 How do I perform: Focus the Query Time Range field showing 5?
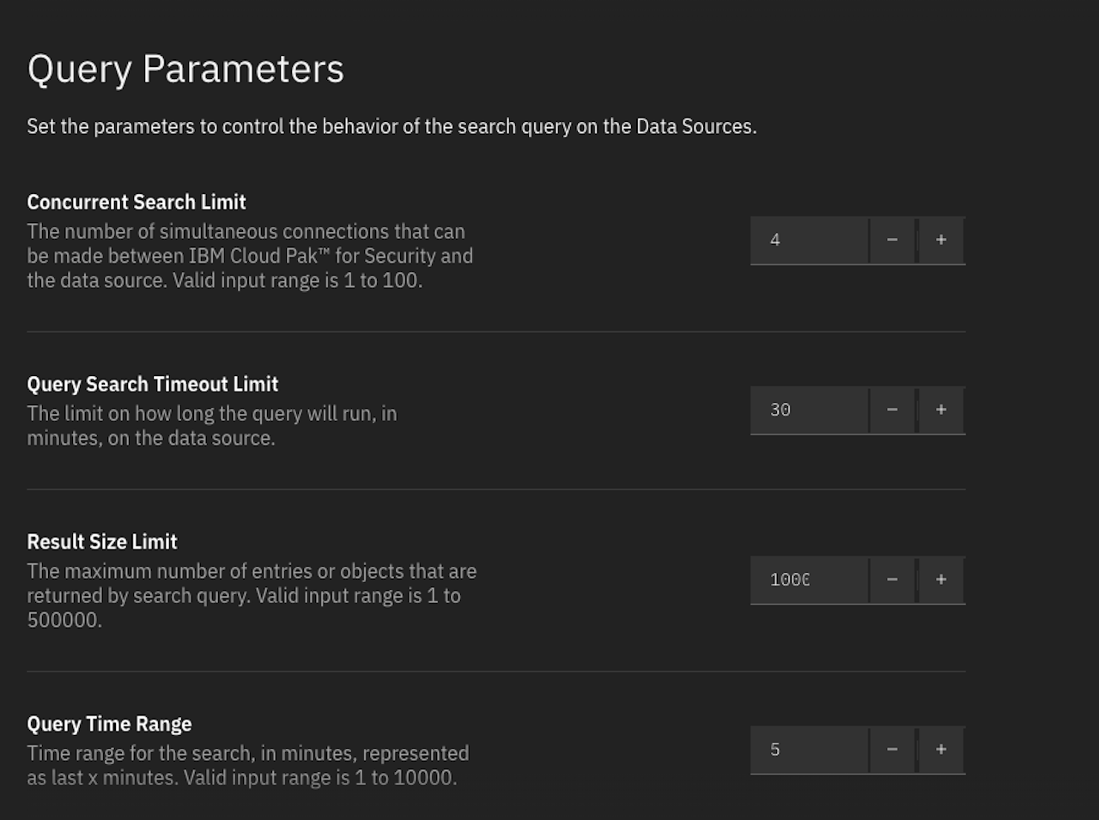(x=809, y=750)
